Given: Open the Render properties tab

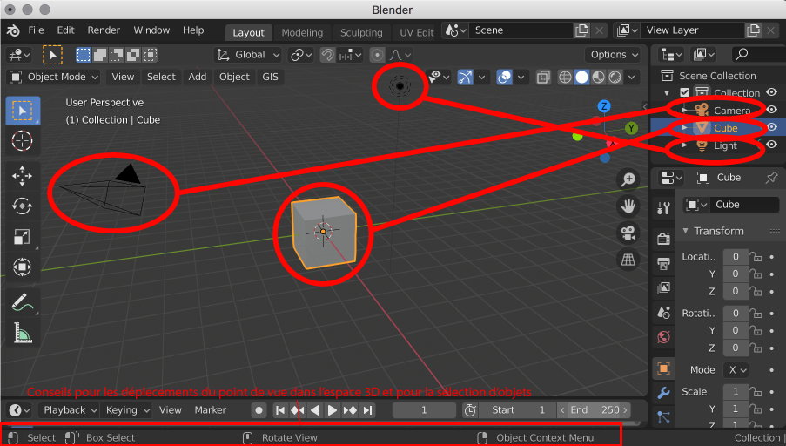Looking at the screenshot, I should coord(663,239).
